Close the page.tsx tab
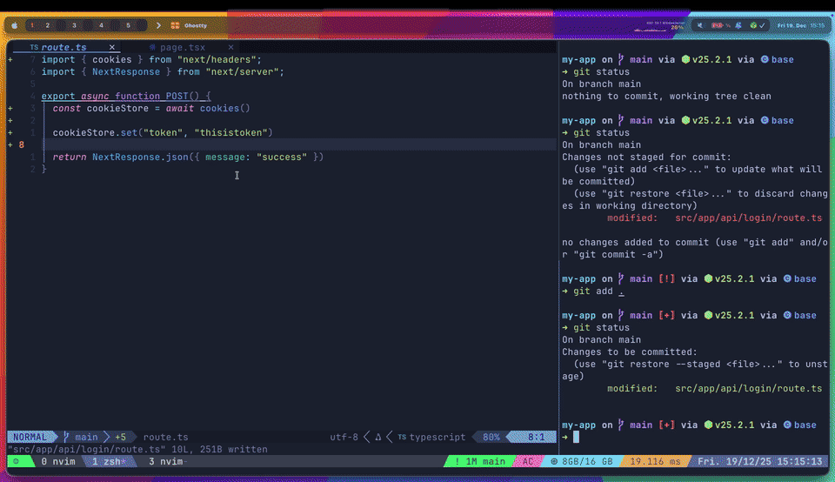Image resolution: width=835 pixels, height=482 pixels. coord(230,47)
